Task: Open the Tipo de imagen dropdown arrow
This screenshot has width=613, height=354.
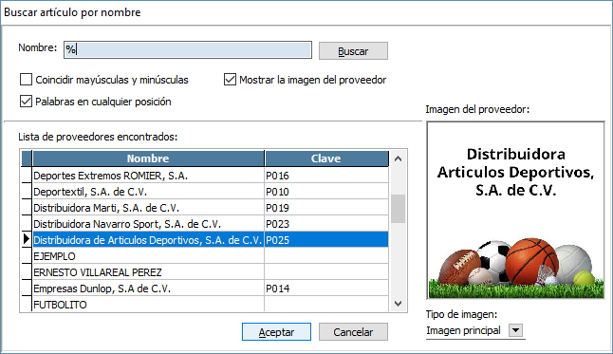Action: pos(515,330)
